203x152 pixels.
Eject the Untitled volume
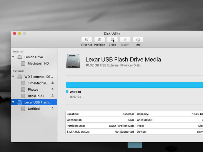(x=52, y=108)
